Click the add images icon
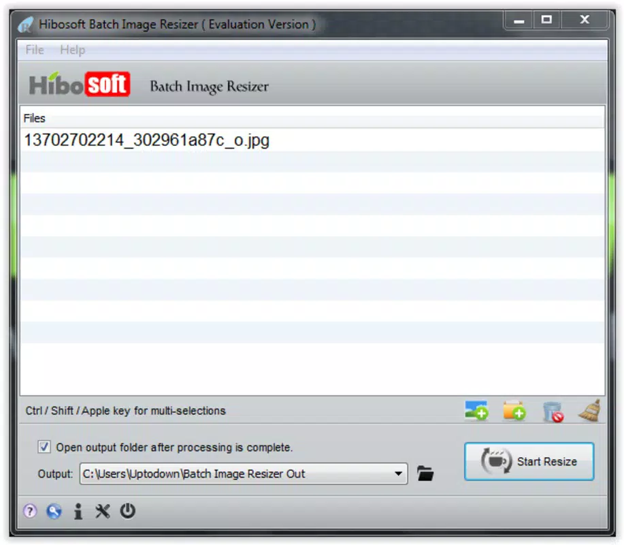This screenshot has height=545, width=624. point(476,410)
